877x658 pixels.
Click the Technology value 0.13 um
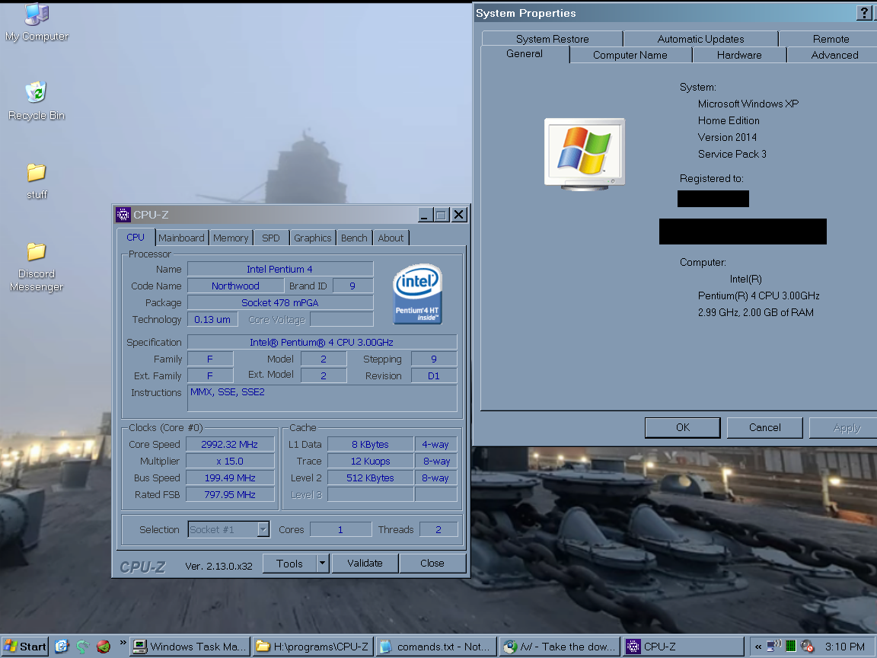[x=212, y=320]
